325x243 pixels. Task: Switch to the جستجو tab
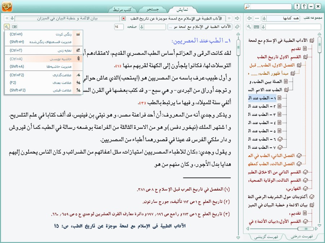[153, 9]
